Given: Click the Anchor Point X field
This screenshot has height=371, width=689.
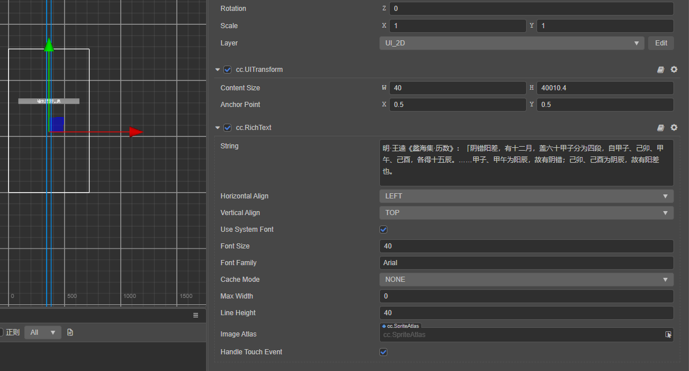Looking at the screenshot, I should [x=458, y=105].
